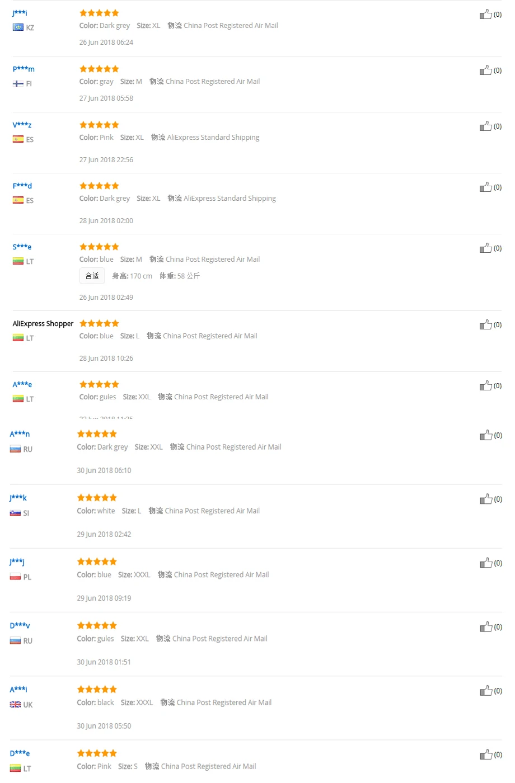Open reviewer profile P***m
The image size is (515, 783).
pyautogui.click(x=24, y=69)
